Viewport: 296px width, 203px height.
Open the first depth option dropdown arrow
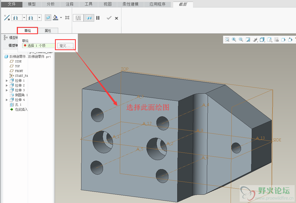click(x=24, y=18)
